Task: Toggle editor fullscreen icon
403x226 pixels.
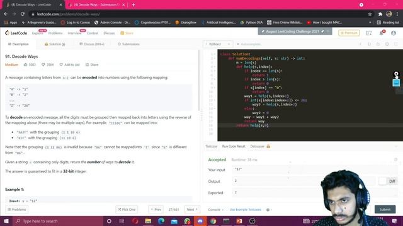Action: coord(396,44)
